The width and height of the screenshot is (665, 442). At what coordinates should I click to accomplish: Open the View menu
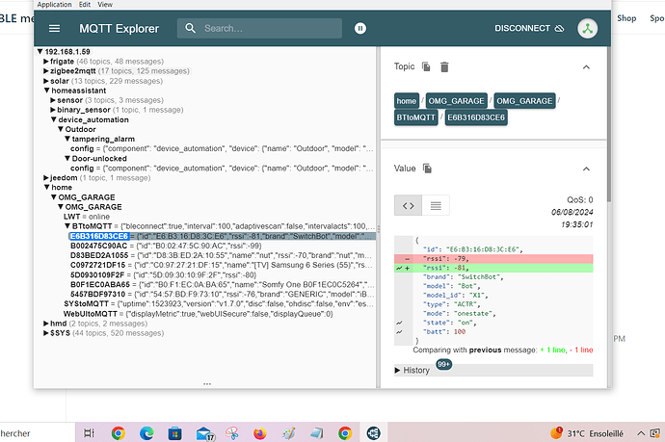pos(105,4)
